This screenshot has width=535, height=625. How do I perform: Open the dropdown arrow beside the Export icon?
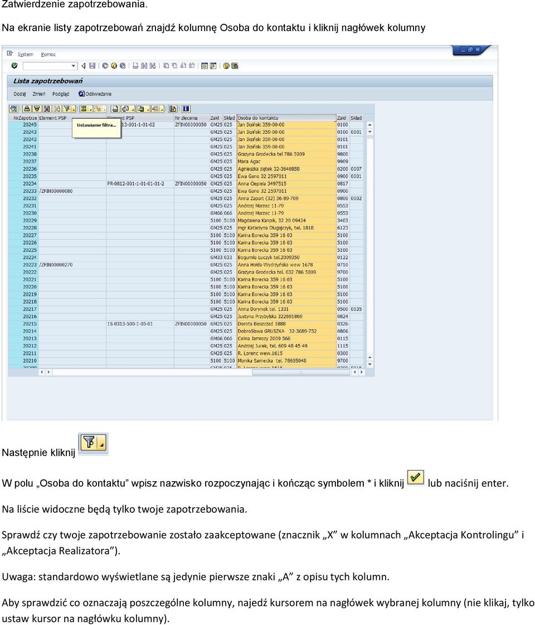coord(148,110)
